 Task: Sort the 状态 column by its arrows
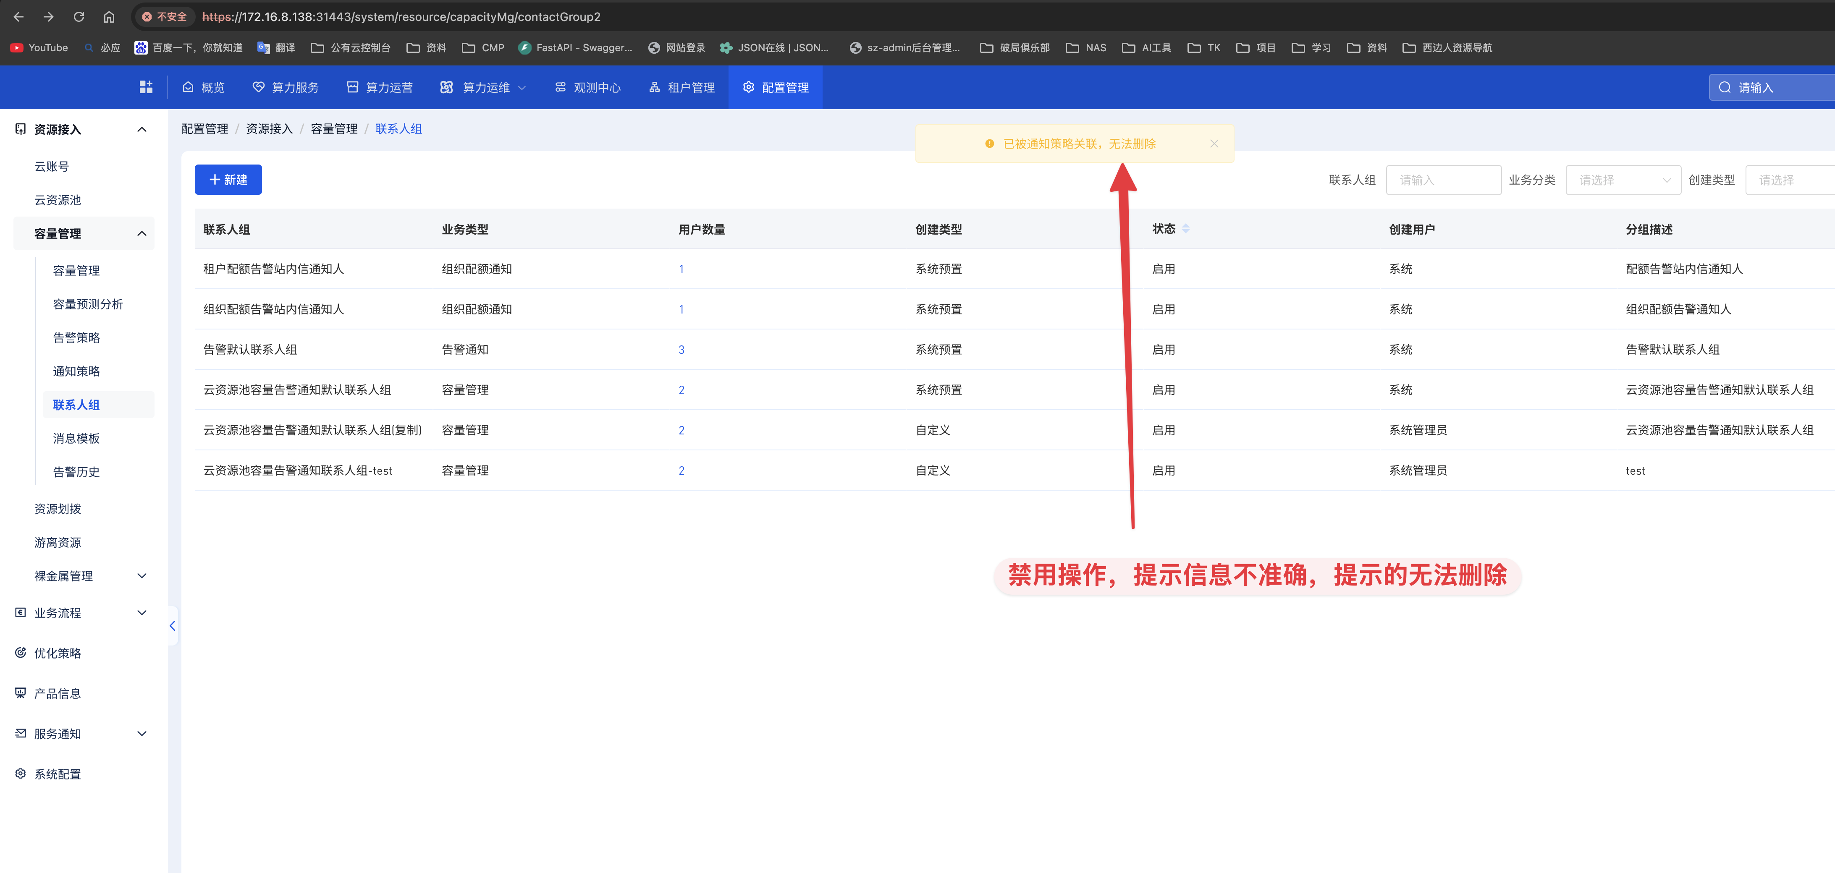[1186, 229]
